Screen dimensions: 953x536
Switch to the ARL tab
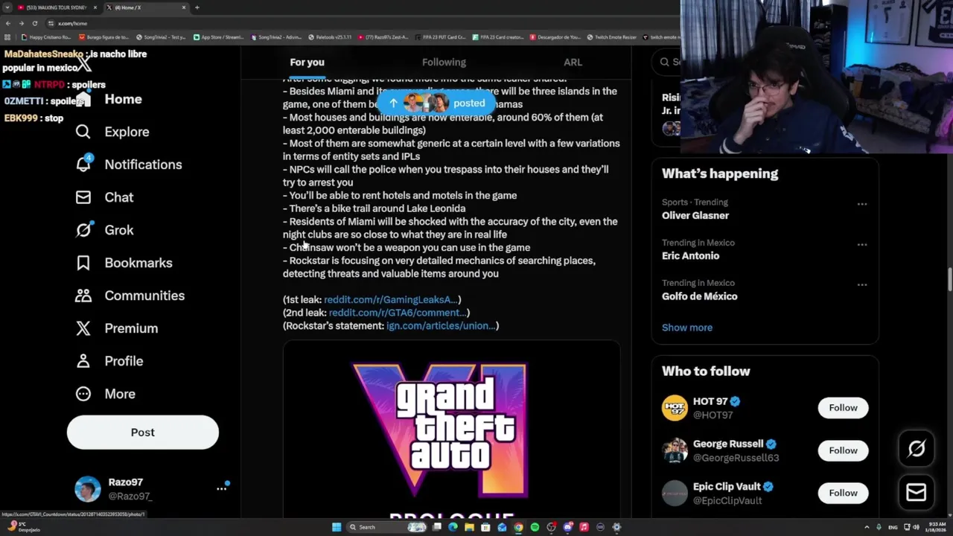coord(573,63)
